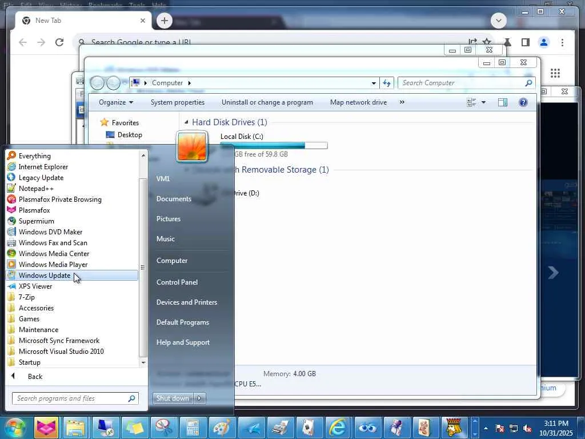Image resolution: width=585 pixels, height=439 pixels.
Task: Launch Internet Explorer from programs list
Action: point(43,166)
